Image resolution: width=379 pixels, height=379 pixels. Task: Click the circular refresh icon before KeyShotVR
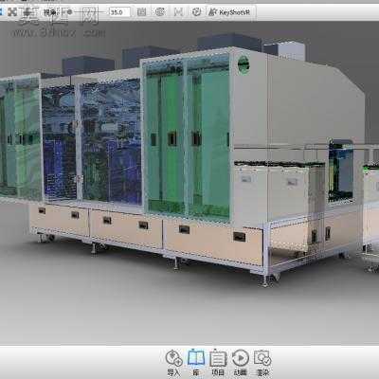pos(196,12)
